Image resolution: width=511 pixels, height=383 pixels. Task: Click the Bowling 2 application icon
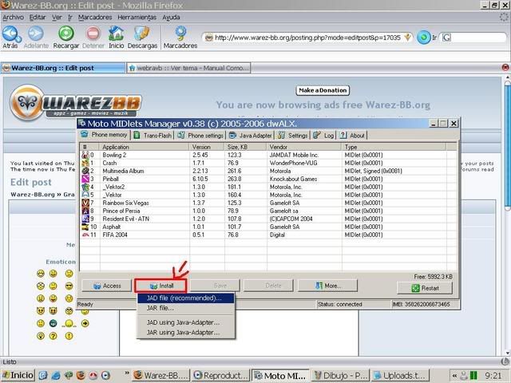pos(85,155)
